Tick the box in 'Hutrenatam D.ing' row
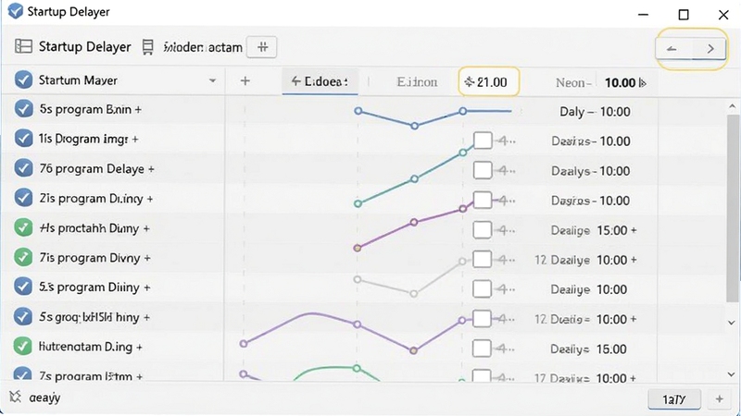Screen dimensions: 741x416 [482, 349]
